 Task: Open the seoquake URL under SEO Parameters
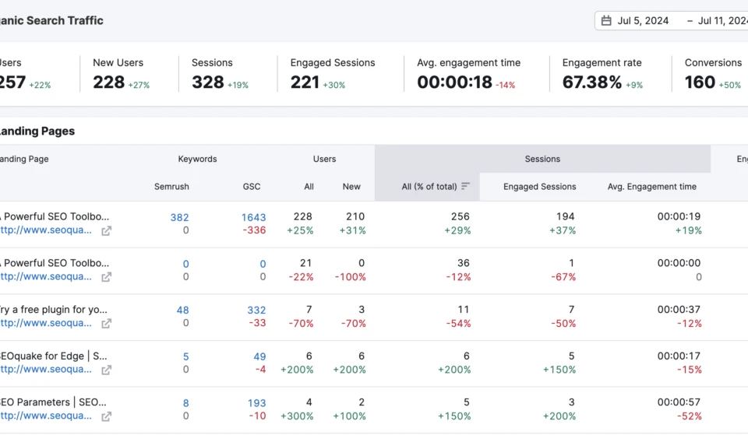[x=46, y=416]
